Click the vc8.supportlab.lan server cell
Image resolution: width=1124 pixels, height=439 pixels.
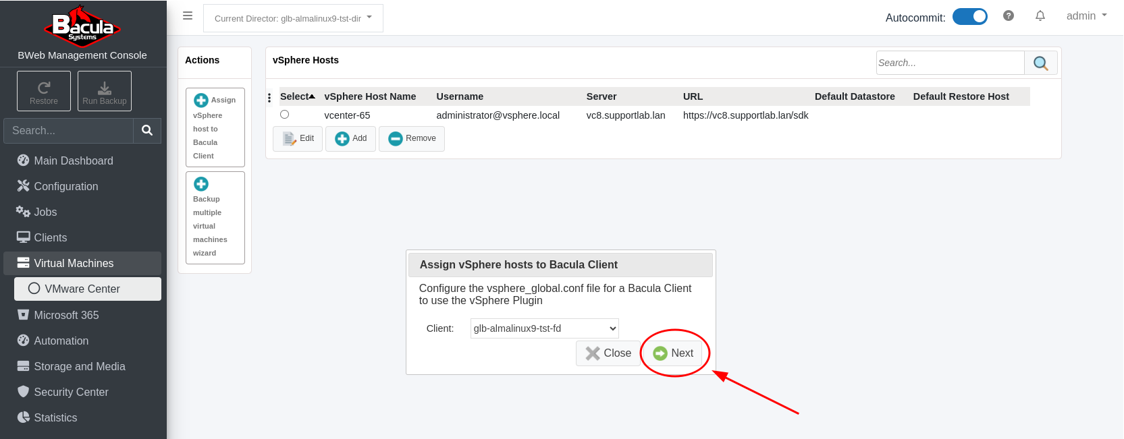click(x=626, y=115)
